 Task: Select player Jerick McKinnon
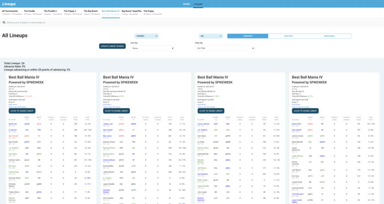(x=296, y=149)
